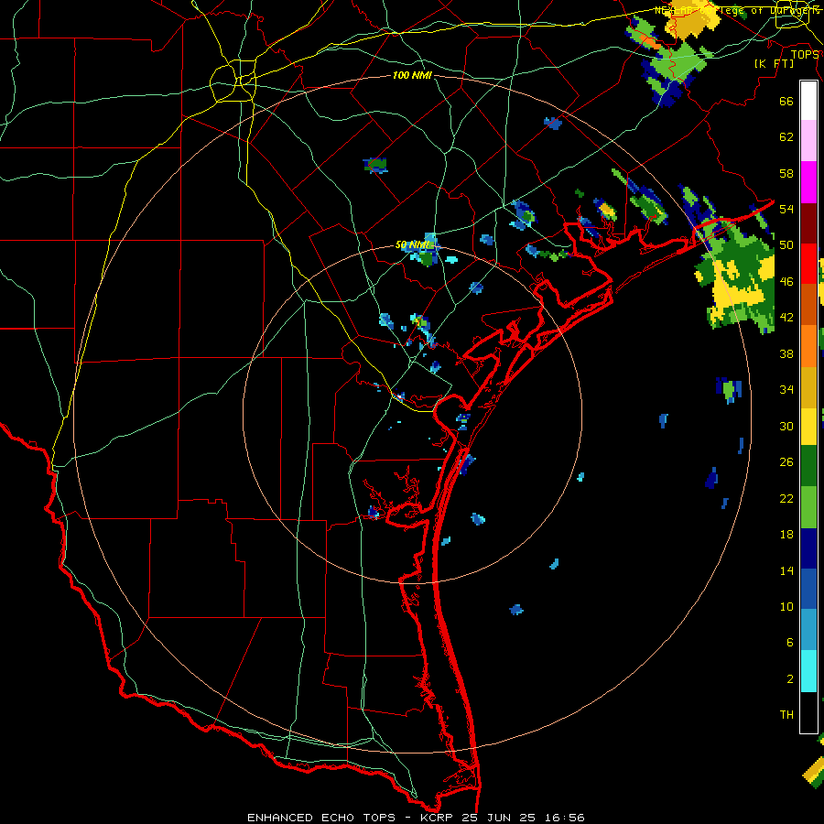This screenshot has width=824, height=824.
Task: Select the dark green legend segment
Action: coord(808,467)
